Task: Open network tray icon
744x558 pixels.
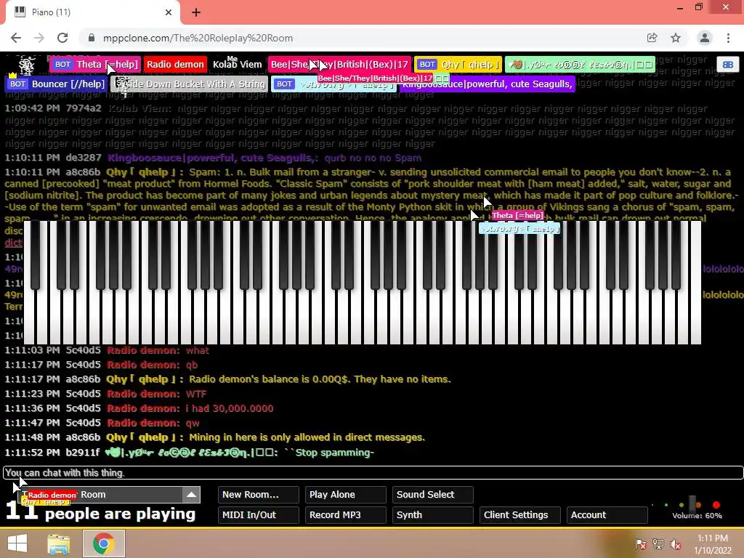Action: (658, 544)
